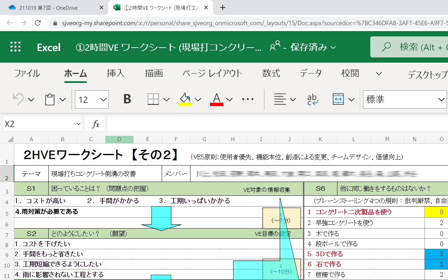Open the 保存済み status dropdown
Image resolution: width=448 pixels, height=280 pixels.
pos(313,47)
